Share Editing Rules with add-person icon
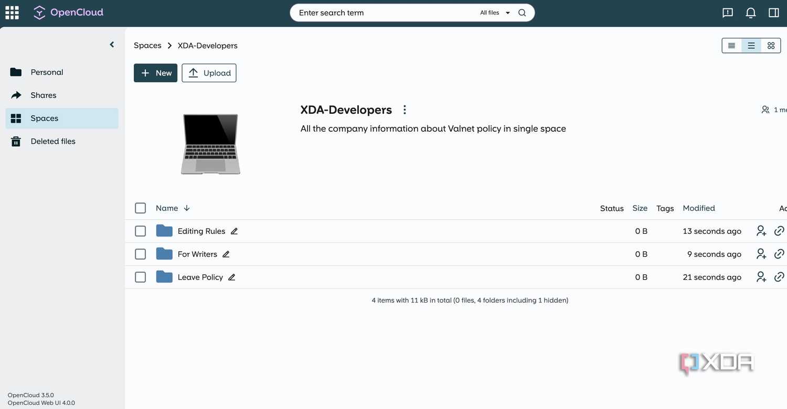 (761, 231)
